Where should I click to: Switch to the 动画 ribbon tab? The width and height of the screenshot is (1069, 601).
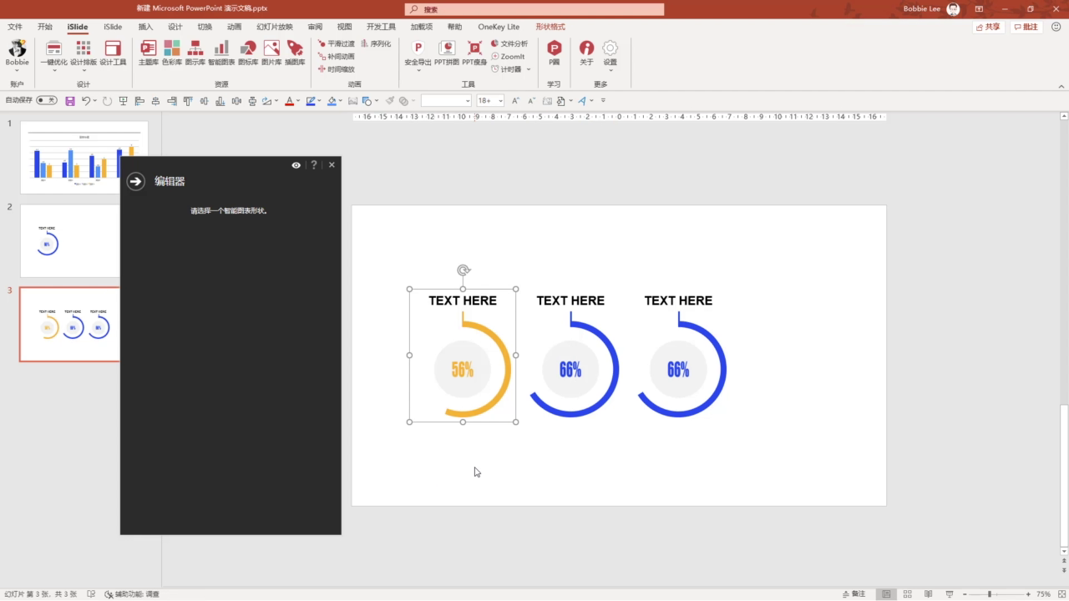[234, 27]
